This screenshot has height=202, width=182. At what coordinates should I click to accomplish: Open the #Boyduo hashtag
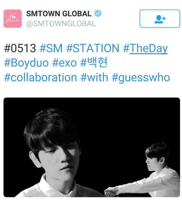[27, 63]
